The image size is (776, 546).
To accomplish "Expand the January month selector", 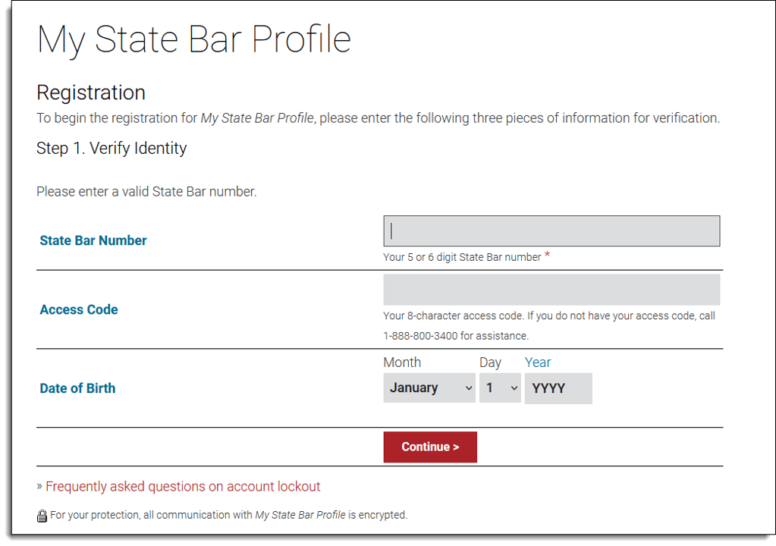I will click(x=429, y=388).
